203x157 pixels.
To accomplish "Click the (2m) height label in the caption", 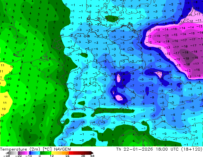I will 35,149.
